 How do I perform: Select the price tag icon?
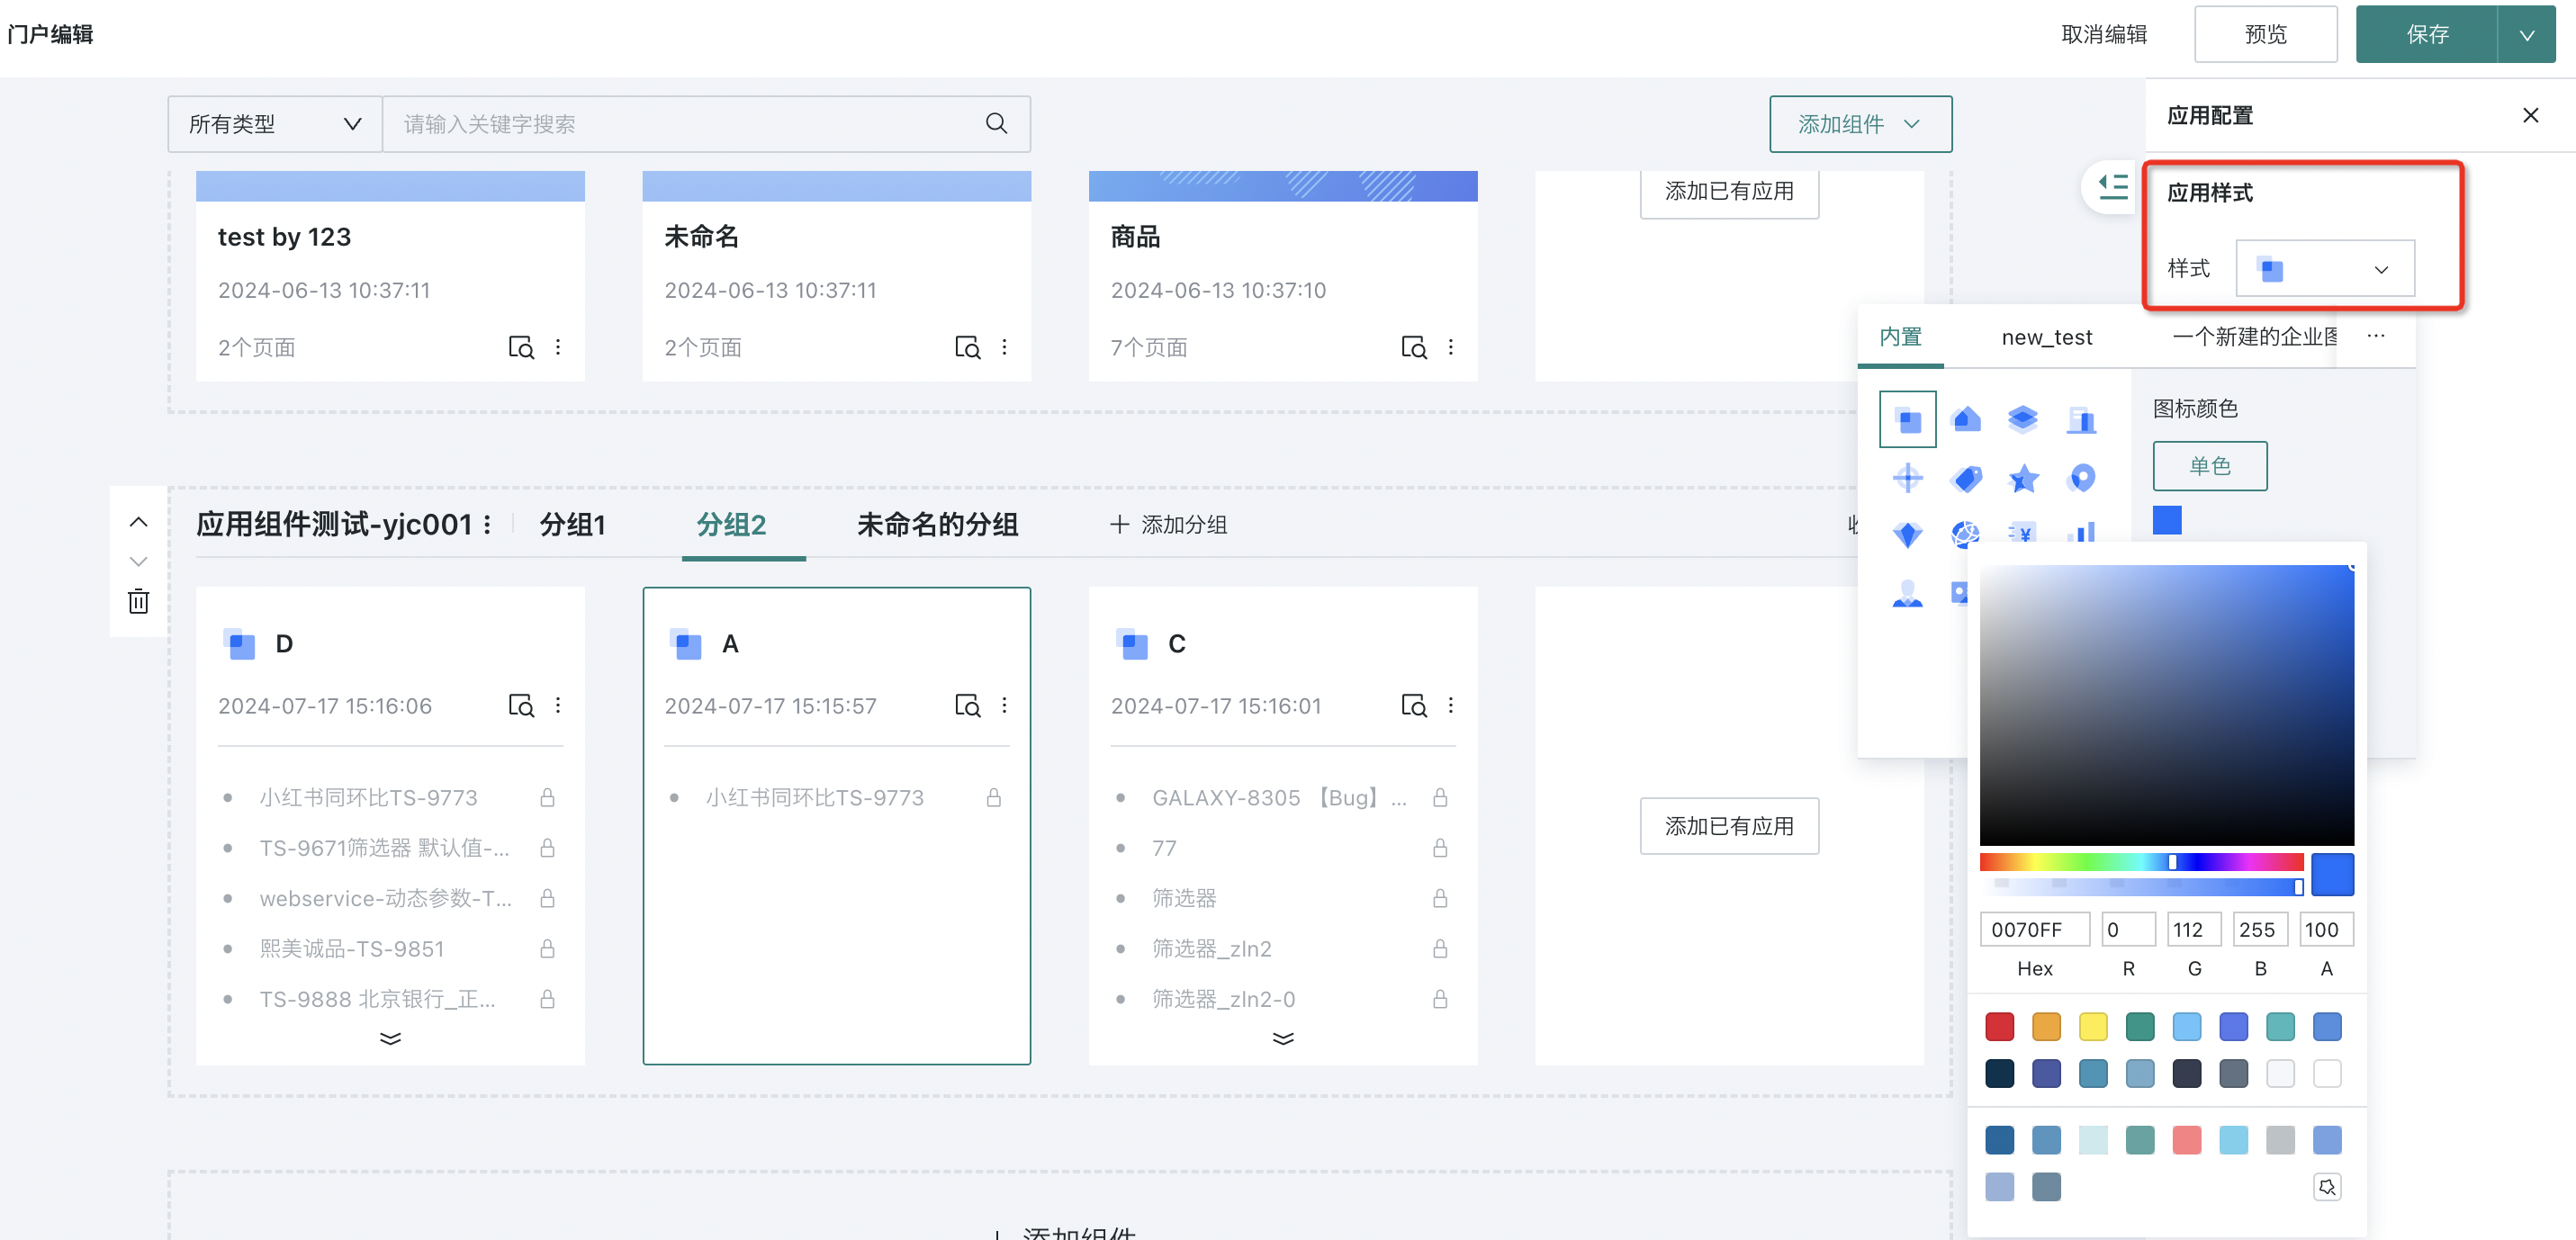[1966, 478]
